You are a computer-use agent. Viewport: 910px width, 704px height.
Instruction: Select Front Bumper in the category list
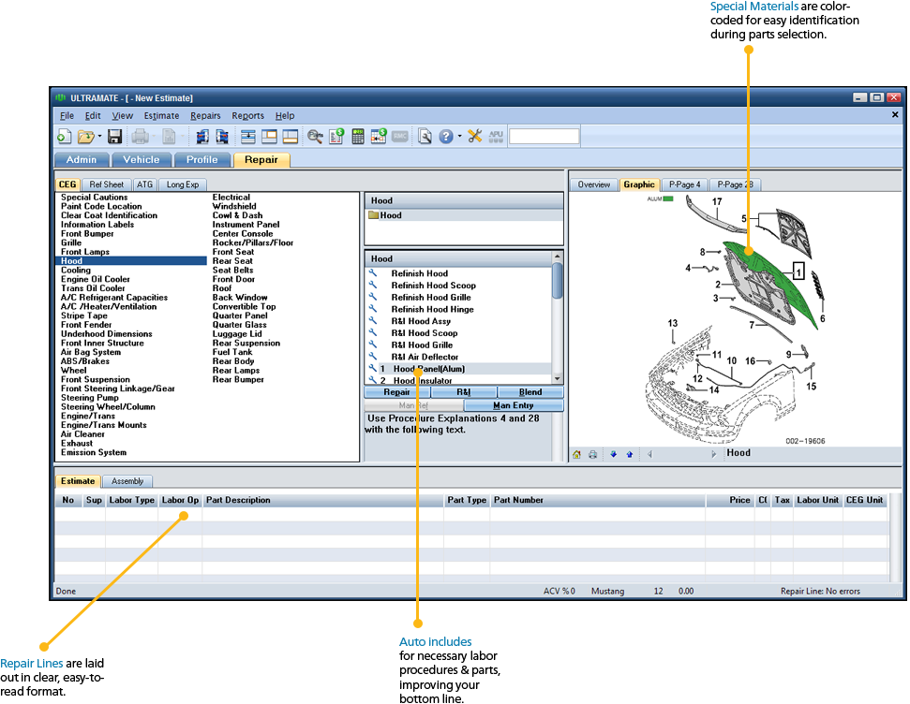pos(85,234)
